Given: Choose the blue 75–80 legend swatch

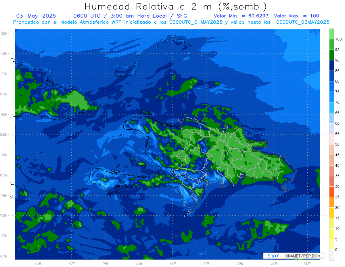Looking at the screenshot, I should point(331,86).
